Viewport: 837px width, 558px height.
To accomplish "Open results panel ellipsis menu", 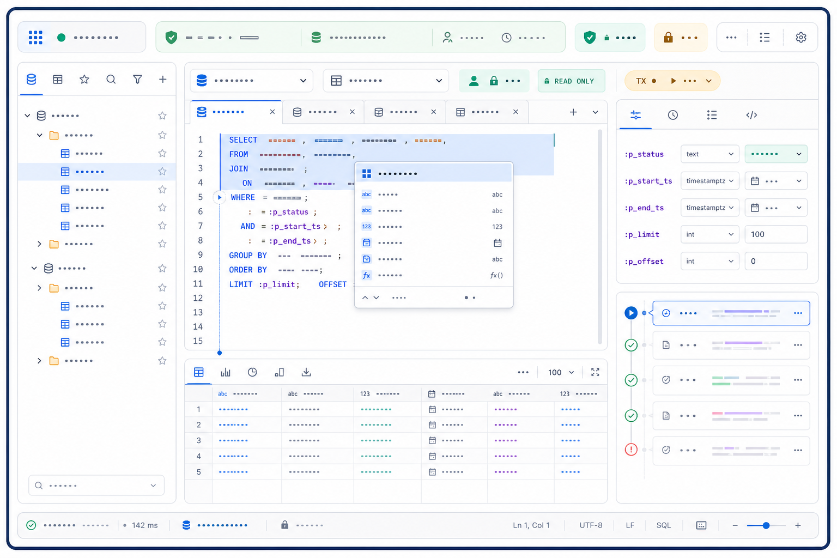I will tap(523, 372).
